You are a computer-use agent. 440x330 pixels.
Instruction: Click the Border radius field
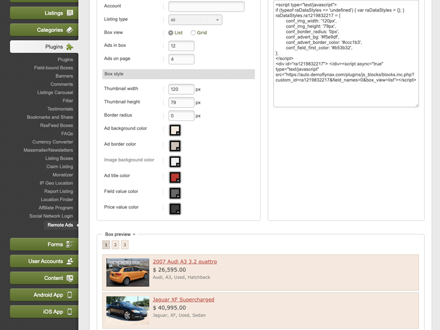click(x=182, y=116)
